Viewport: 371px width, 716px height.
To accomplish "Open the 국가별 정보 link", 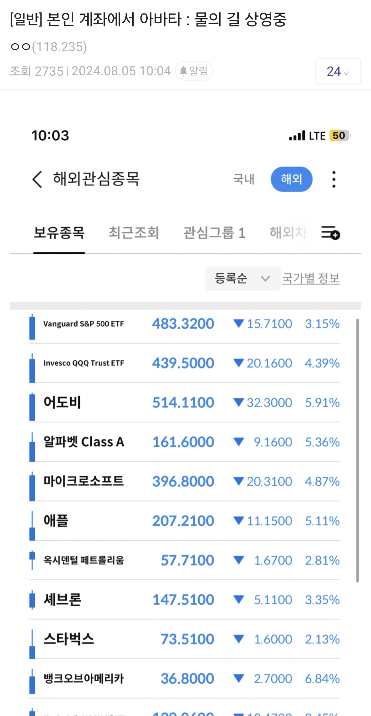I will (x=311, y=278).
